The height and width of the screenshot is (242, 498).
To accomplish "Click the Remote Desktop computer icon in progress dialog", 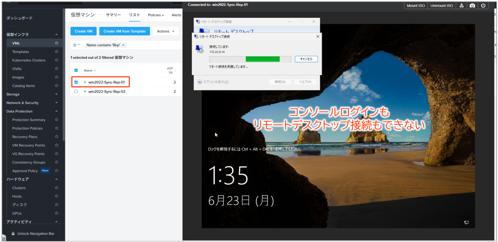I will (199, 49).
